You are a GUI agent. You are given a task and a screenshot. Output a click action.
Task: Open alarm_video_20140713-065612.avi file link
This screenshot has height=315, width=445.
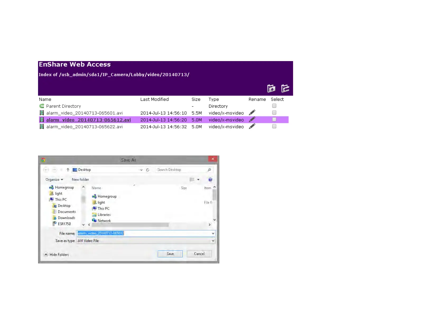point(89,120)
